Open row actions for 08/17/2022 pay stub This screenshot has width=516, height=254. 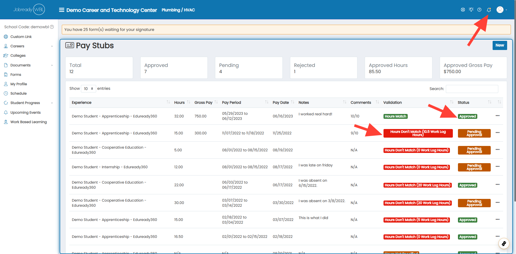(x=497, y=167)
